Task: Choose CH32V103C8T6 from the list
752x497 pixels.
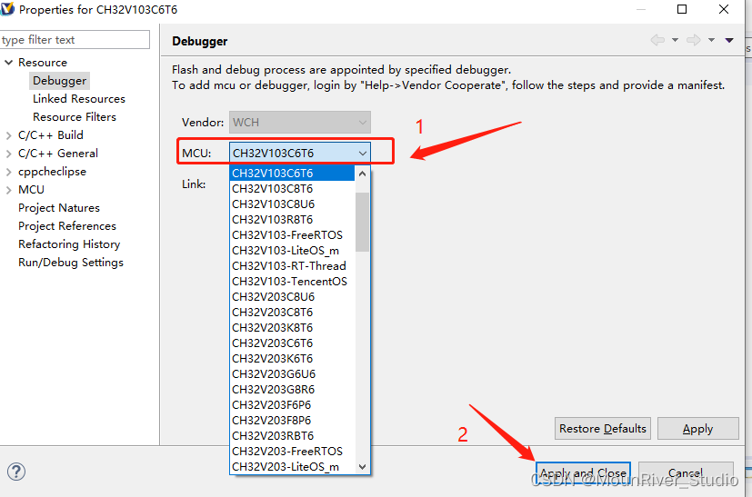Action: (293, 189)
